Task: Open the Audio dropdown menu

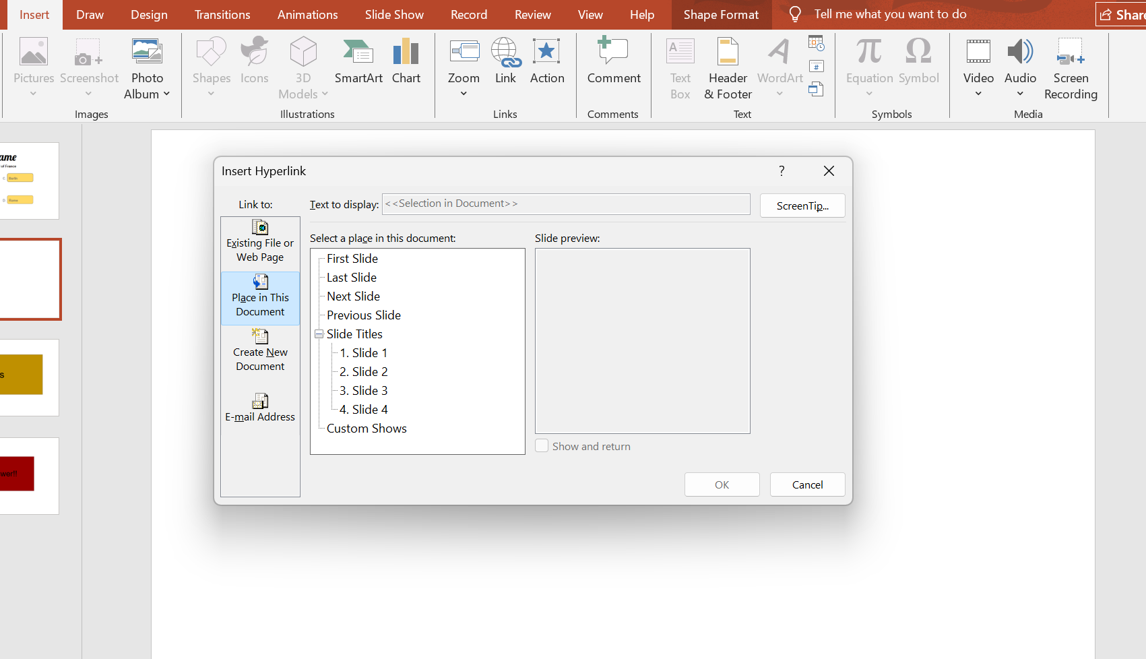Action: point(1020,94)
